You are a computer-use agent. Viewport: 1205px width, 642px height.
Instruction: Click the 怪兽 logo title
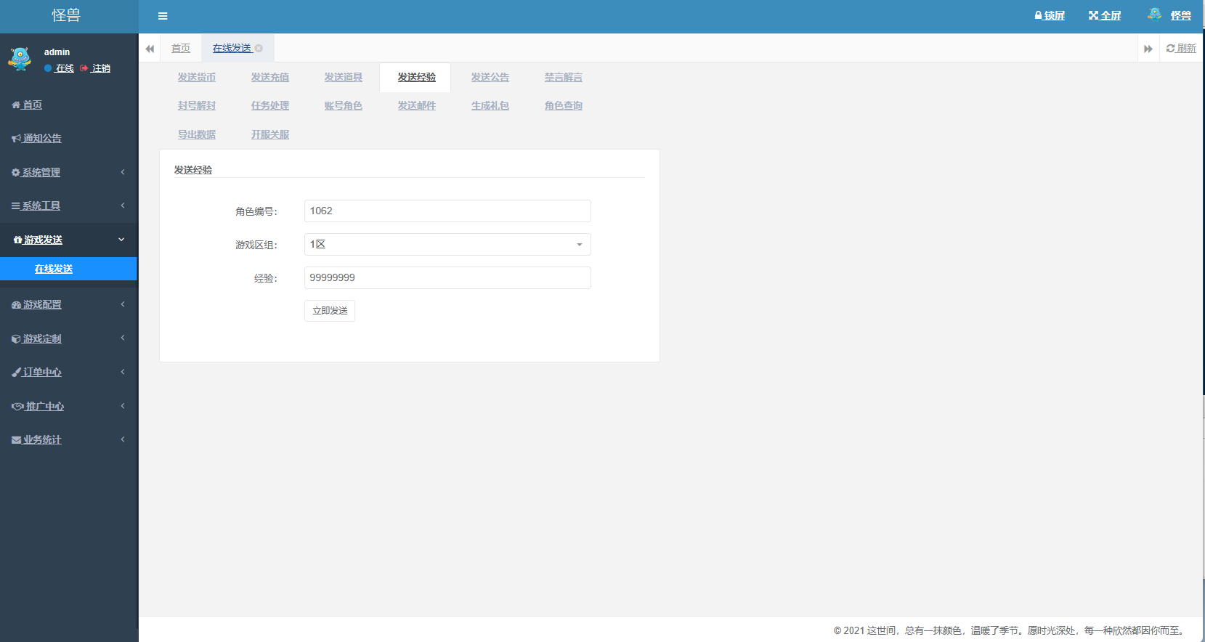(x=66, y=15)
